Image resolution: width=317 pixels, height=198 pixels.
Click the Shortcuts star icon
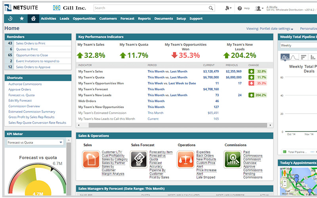coord(22,19)
